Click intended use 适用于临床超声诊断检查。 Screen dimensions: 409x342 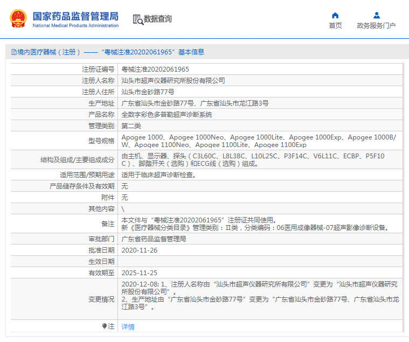coord(159,175)
